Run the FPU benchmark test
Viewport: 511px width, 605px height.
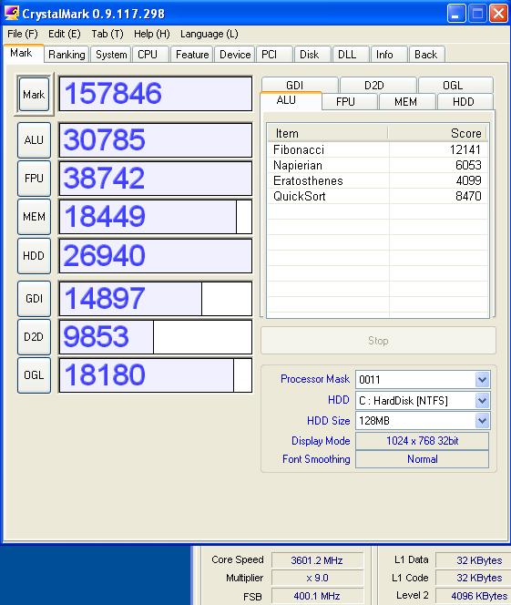pos(34,179)
